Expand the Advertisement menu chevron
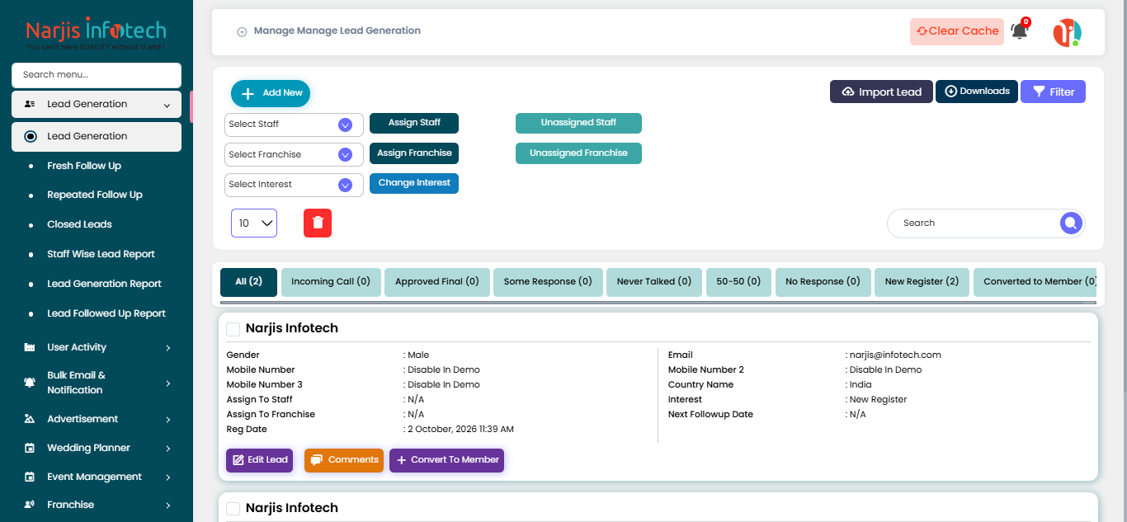The image size is (1127, 522). tap(168, 420)
